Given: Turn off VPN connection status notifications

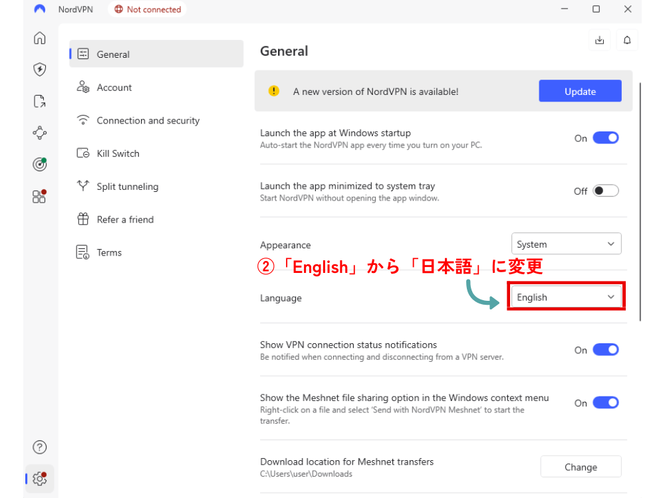Looking at the screenshot, I should [605, 350].
